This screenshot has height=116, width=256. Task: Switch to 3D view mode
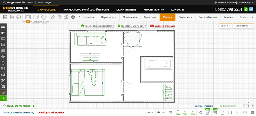pos(44,18)
